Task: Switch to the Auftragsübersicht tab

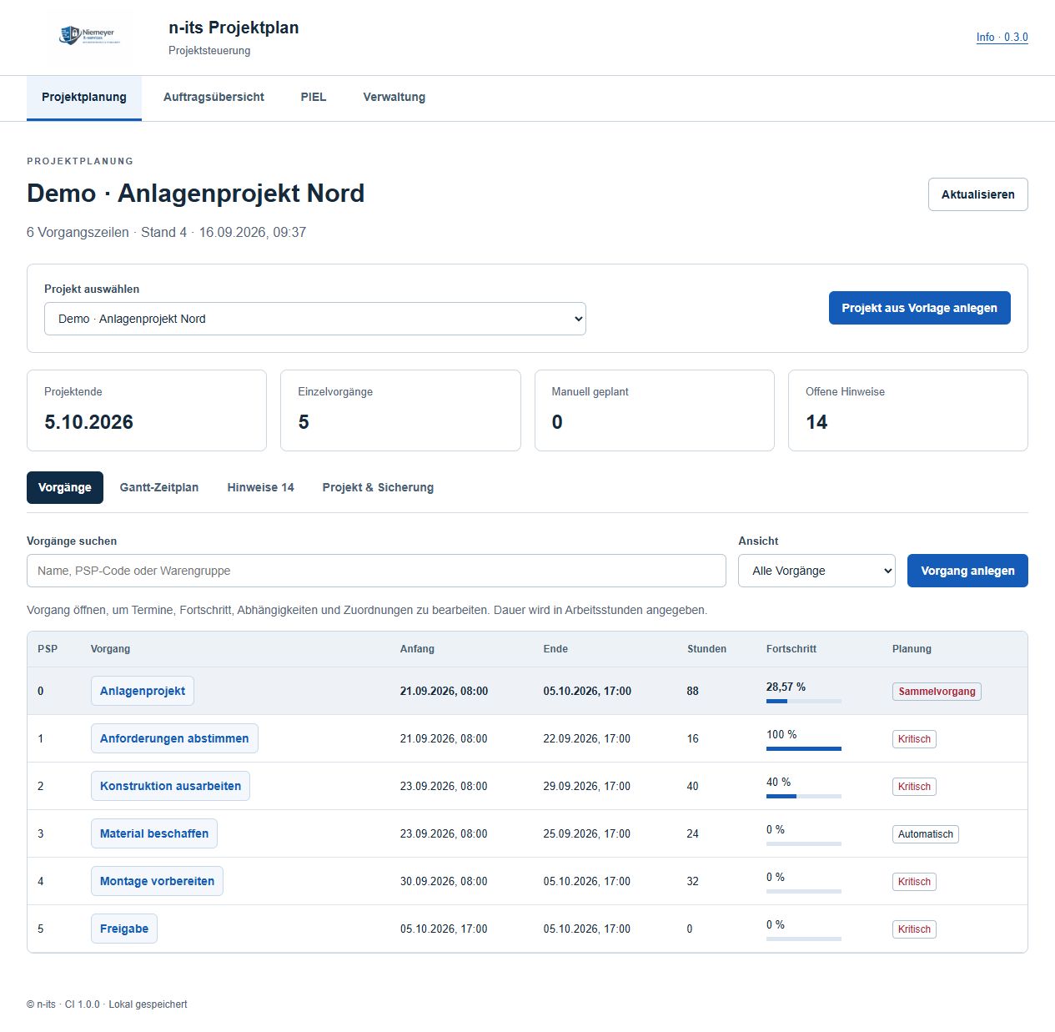Action: (x=214, y=97)
